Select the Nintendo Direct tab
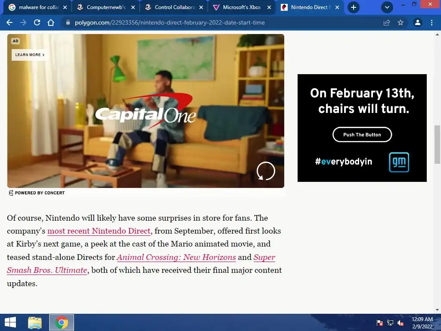The image size is (441, 331). pyautogui.click(x=310, y=7)
